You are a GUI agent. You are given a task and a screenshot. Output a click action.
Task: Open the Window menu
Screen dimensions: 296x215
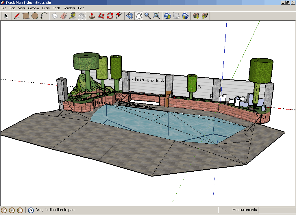point(69,8)
